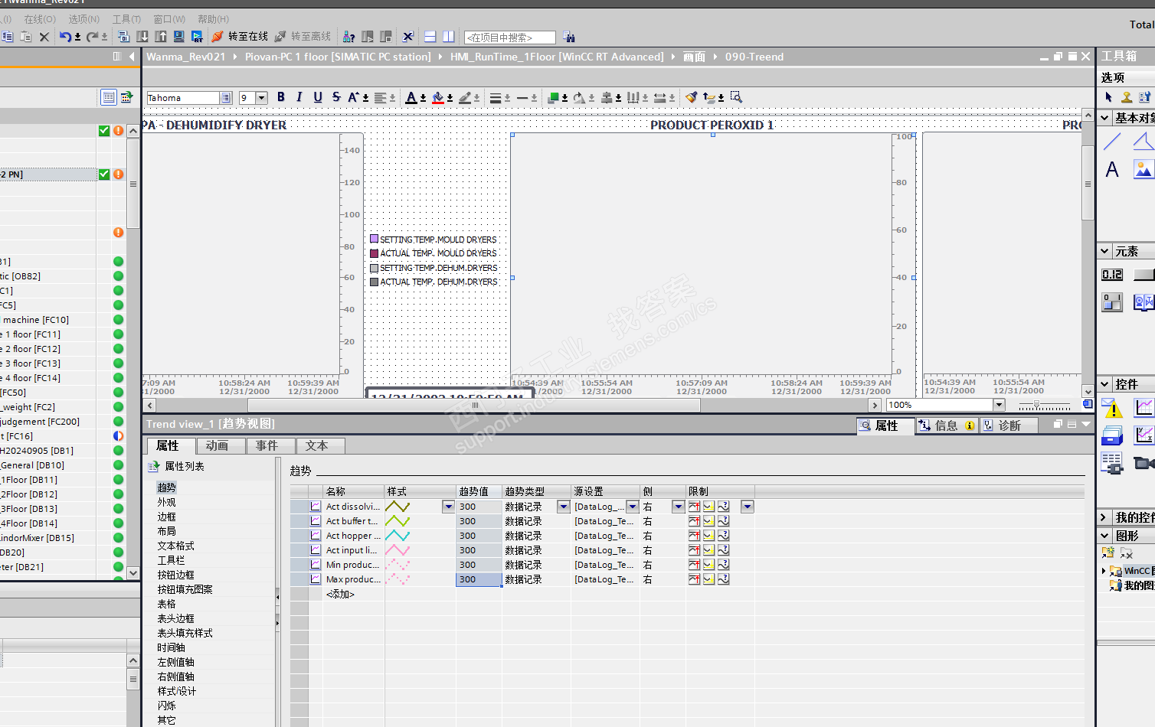The width and height of the screenshot is (1155, 727).
Task: Select 时间轴 in the property list
Action: pos(172,647)
